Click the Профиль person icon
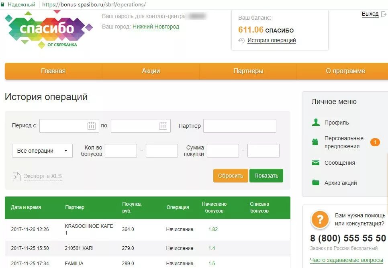The width and height of the screenshot is (388, 268). point(316,122)
